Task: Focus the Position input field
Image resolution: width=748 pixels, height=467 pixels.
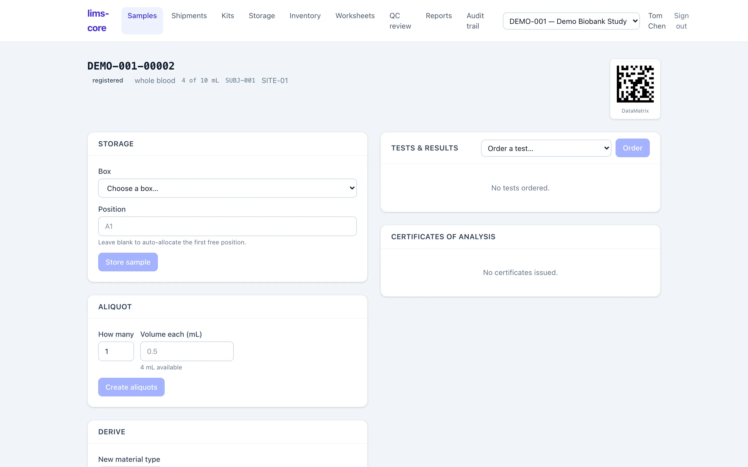Action: [228, 226]
